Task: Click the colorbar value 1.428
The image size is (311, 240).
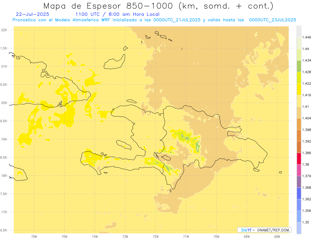Action: 307,72
